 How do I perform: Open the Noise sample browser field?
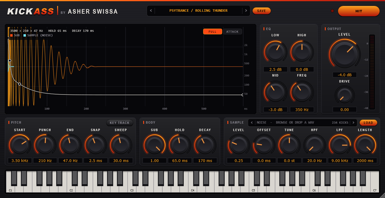click(x=302, y=123)
